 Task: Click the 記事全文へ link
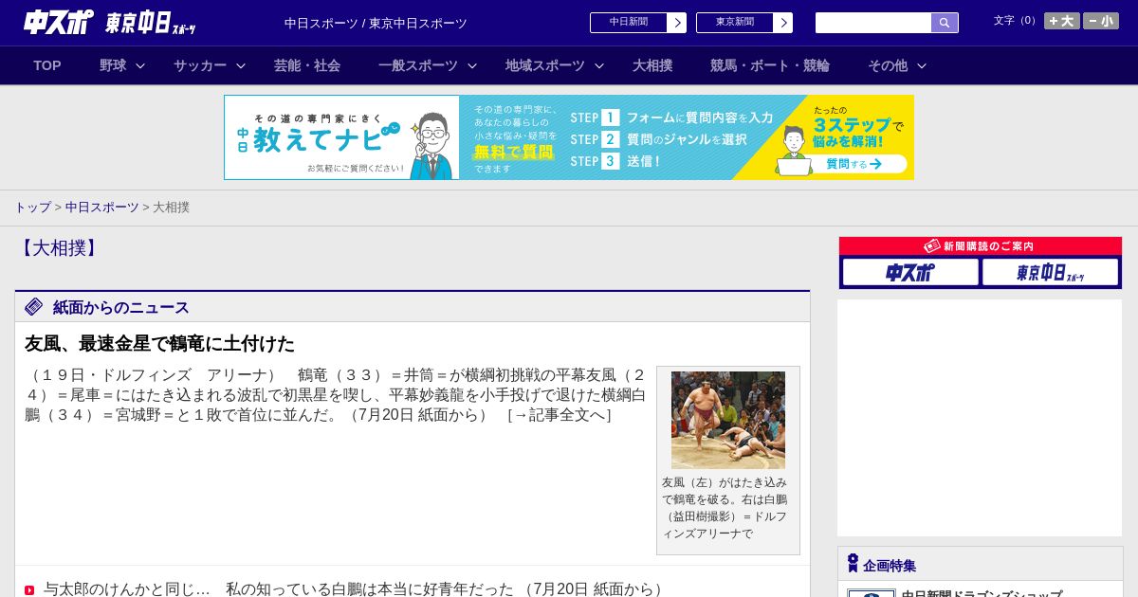click(560, 415)
